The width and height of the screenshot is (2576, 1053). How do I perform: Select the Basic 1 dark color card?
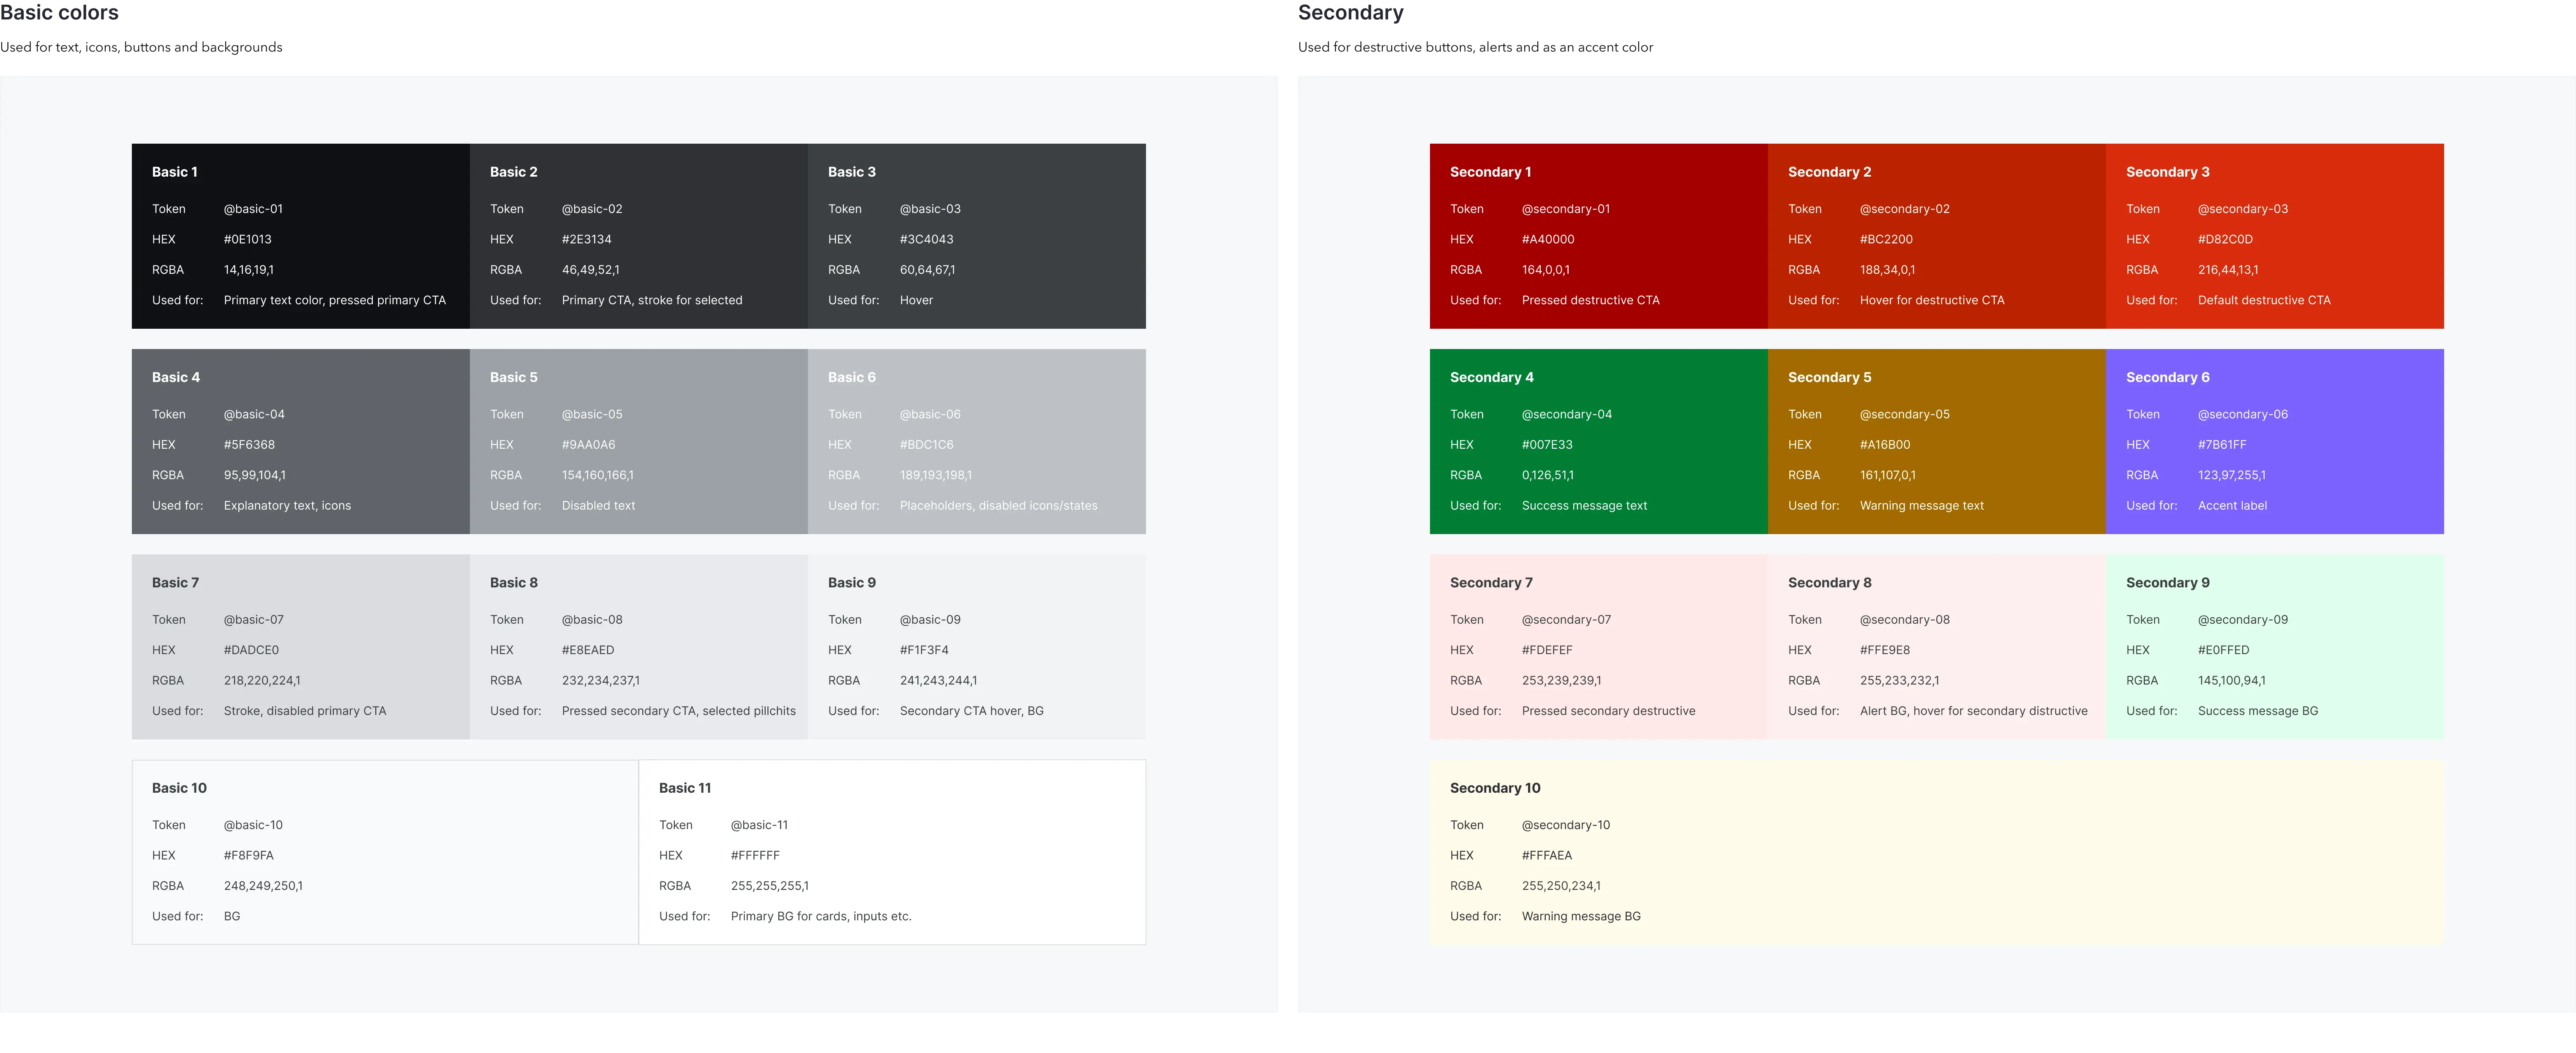[300, 235]
